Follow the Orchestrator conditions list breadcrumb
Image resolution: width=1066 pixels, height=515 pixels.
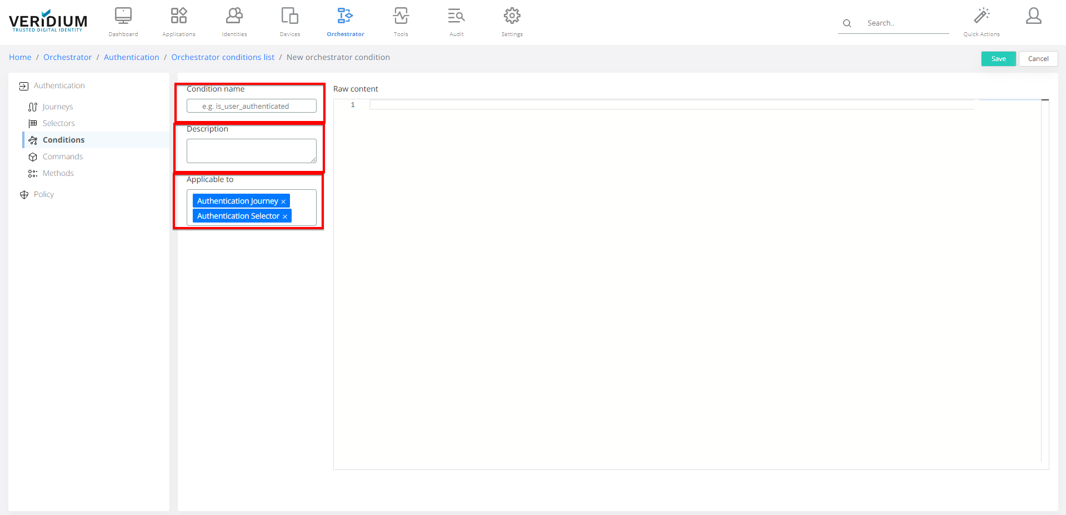pyautogui.click(x=222, y=57)
